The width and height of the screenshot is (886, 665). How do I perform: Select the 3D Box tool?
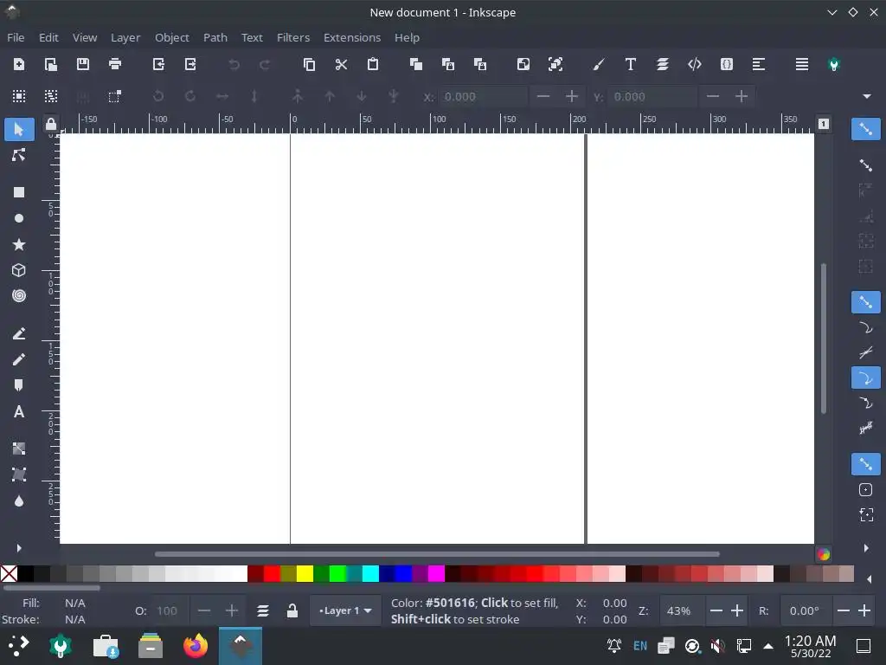[x=19, y=270]
